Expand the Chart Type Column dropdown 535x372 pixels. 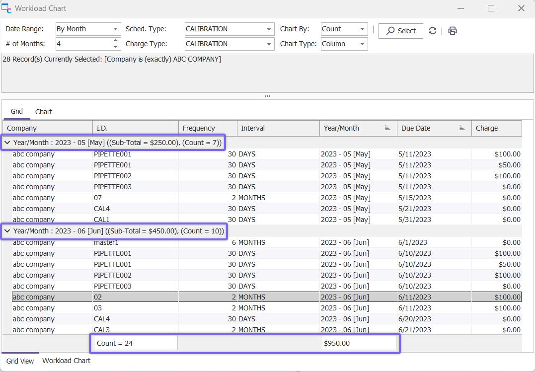click(363, 44)
